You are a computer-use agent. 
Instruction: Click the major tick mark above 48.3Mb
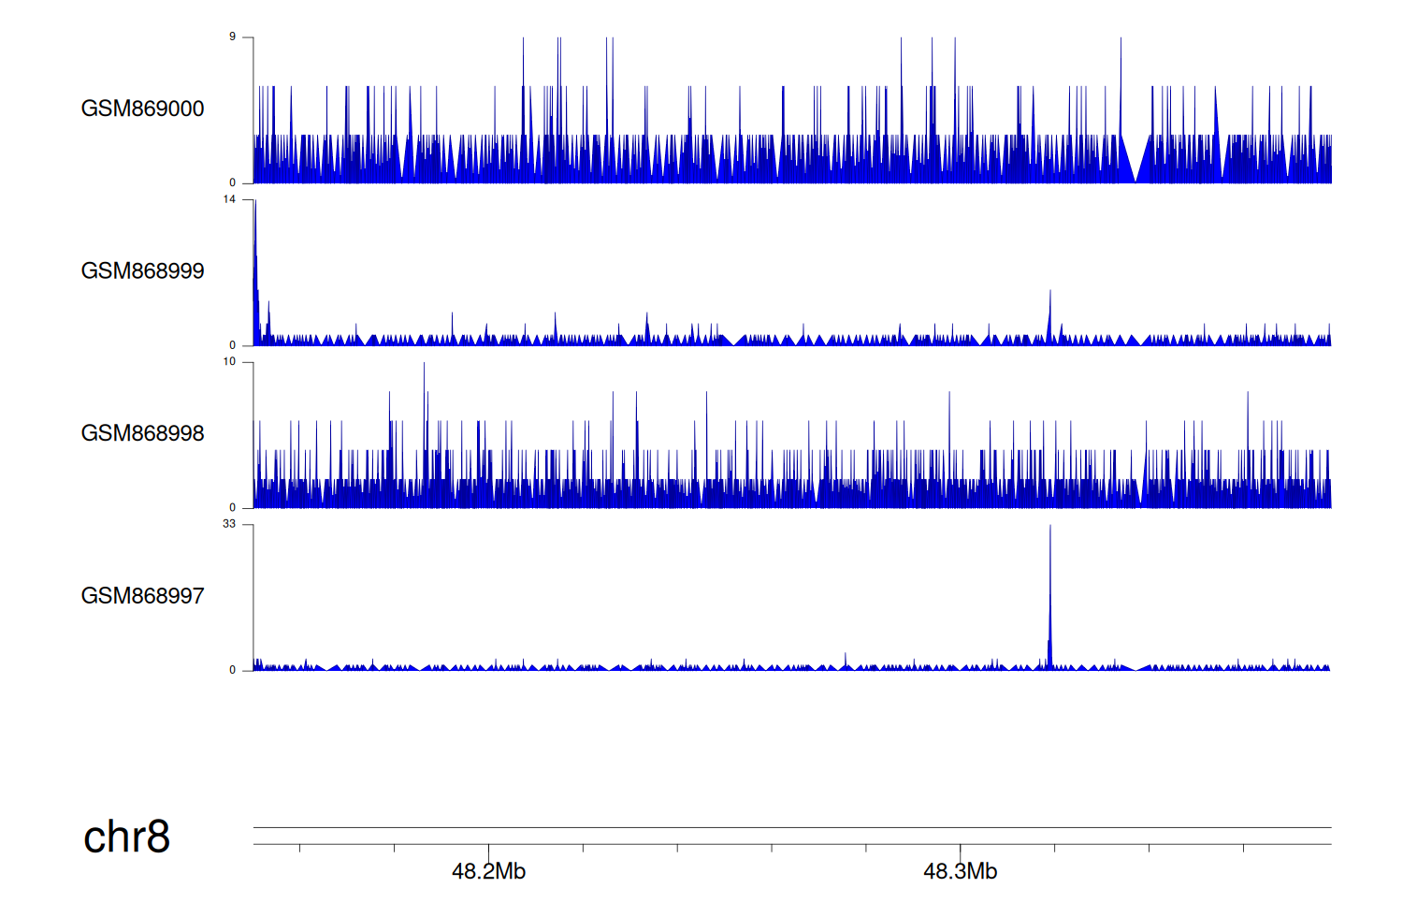point(960,850)
